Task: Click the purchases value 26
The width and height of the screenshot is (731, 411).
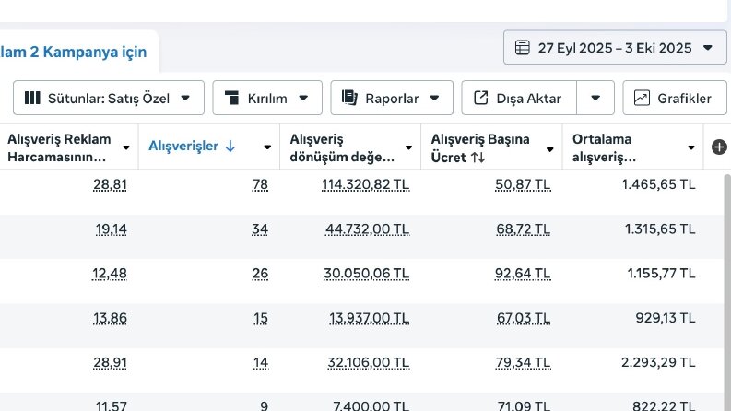Action: pos(260,274)
